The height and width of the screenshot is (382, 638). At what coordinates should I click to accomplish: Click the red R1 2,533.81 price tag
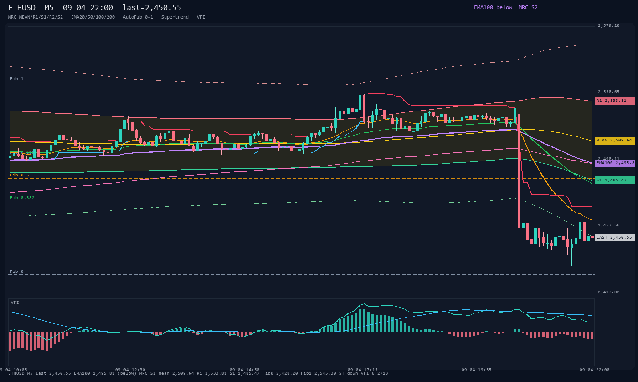(615, 101)
